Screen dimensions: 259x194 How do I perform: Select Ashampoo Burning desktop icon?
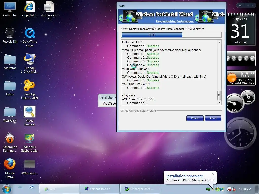click(x=10, y=142)
